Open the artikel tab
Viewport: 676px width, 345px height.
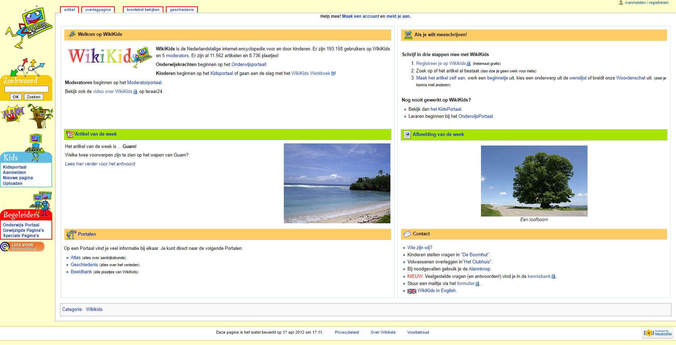point(69,10)
